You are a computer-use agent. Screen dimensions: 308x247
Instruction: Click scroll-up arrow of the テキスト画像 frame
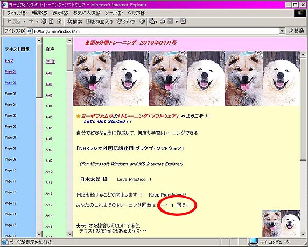coord(39,41)
